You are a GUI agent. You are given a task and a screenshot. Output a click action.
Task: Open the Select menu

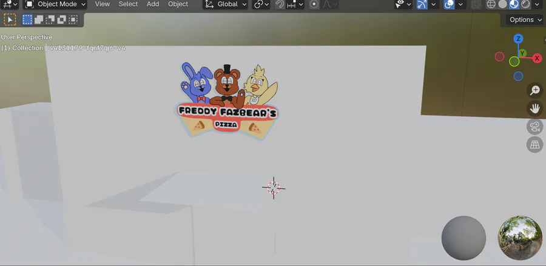[128, 4]
